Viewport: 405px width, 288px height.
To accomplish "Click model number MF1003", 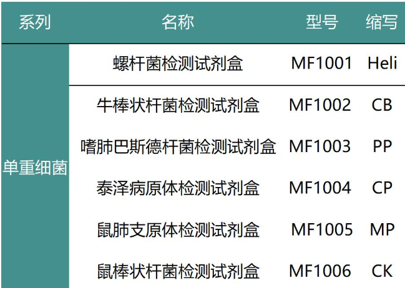I will pyautogui.click(x=320, y=146).
